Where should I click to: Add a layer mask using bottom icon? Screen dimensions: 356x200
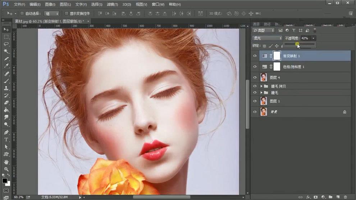click(x=315, y=197)
